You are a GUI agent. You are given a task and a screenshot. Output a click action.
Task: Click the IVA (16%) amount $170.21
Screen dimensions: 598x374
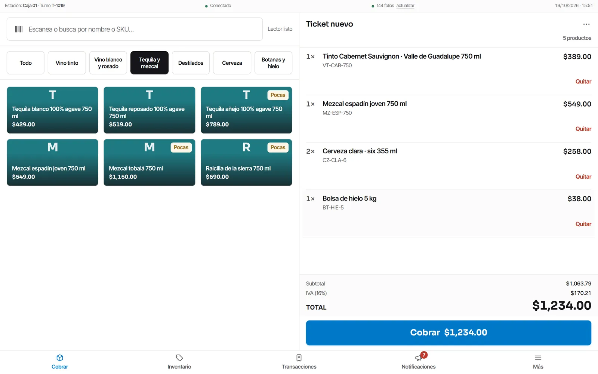(581, 293)
